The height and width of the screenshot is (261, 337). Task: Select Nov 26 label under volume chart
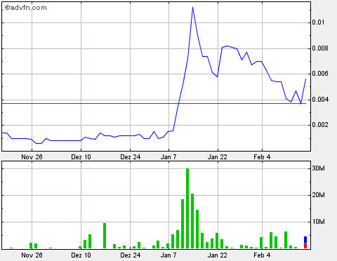[x=32, y=255]
